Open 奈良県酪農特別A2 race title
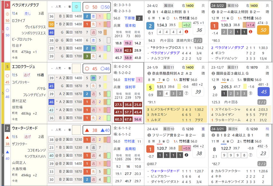 172,73
